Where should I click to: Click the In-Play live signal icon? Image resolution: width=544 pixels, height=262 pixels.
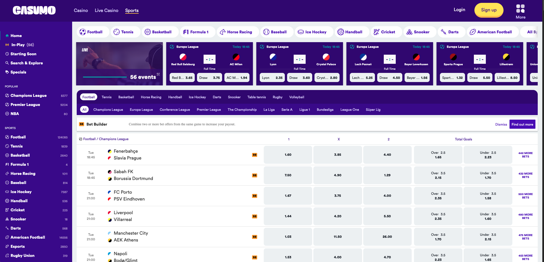click(7, 45)
